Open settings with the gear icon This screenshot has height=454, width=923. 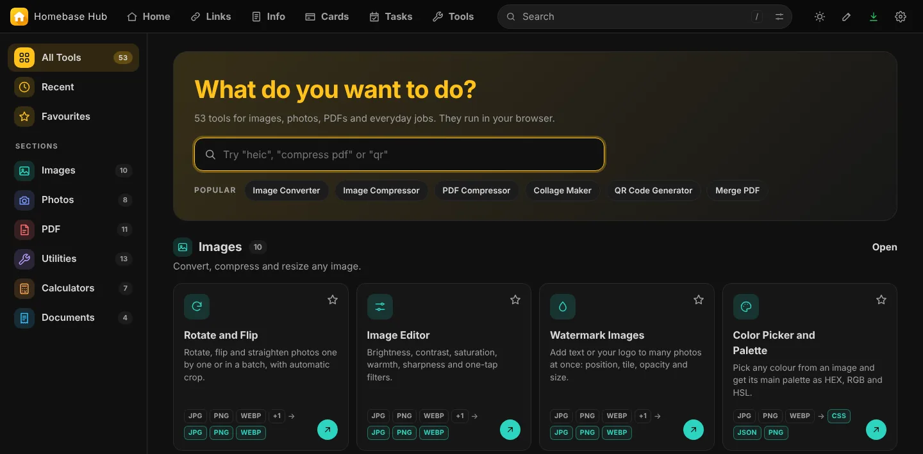click(x=901, y=17)
